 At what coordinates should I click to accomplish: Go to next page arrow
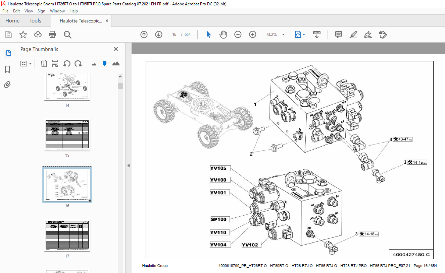(159, 35)
